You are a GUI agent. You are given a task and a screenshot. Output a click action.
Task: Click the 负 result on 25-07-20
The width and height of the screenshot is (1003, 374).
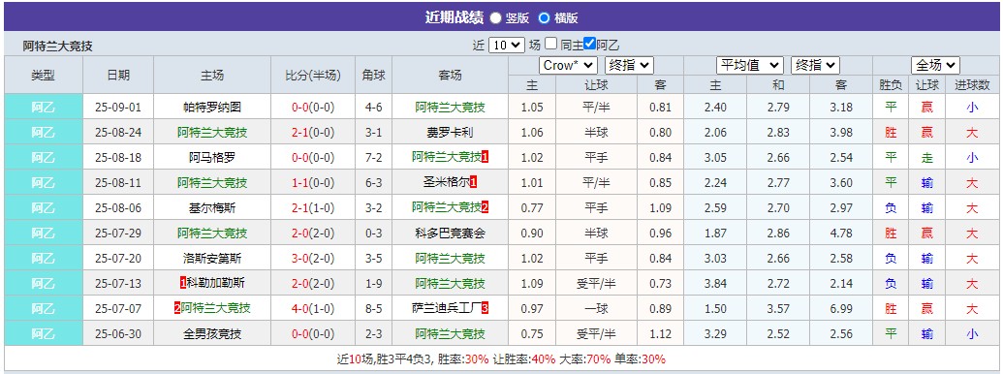click(x=891, y=259)
